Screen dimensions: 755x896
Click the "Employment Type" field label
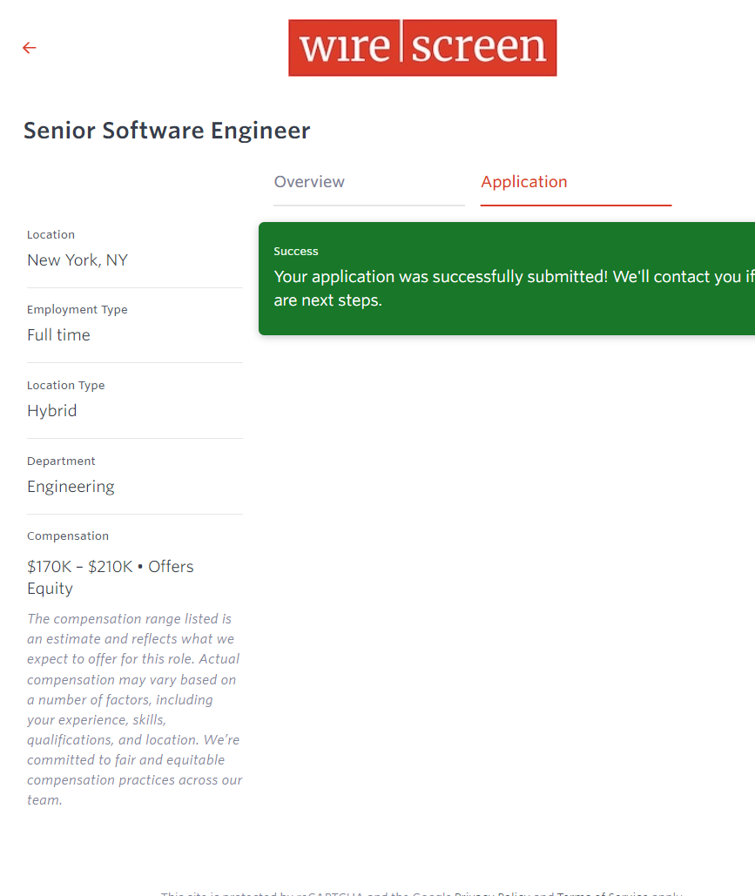pyautogui.click(x=77, y=310)
